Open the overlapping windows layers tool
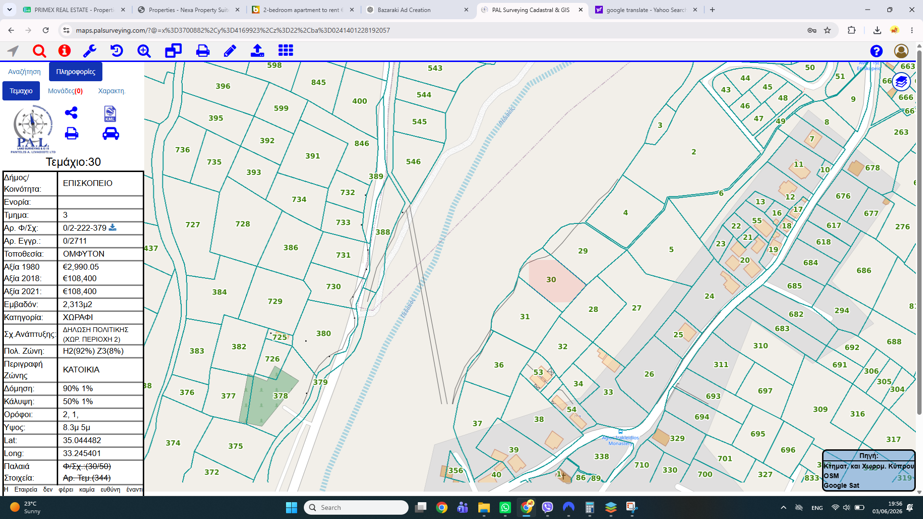Image resolution: width=923 pixels, height=519 pixels. pos(173,50)
